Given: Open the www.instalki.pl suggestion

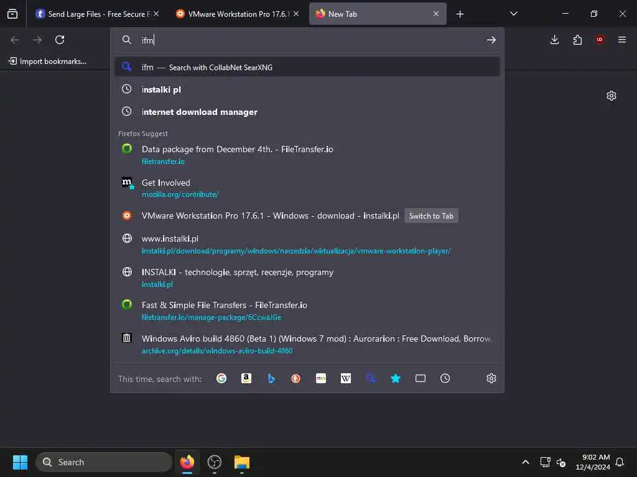Looking at the screenshot, I should click(x=307, y=244).
